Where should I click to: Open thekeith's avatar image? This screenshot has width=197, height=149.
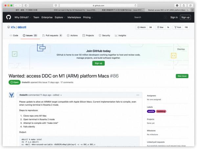coord(12,95)
